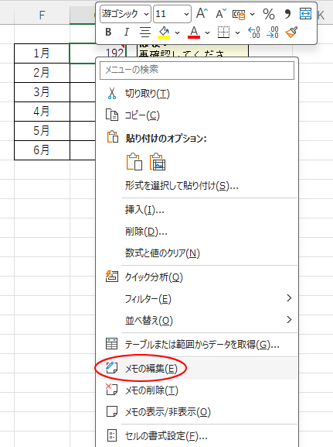This screenshot has width=333, height=447.
Task: Choose コピー(C) from context menu
Action: click(x=197, y=115)
